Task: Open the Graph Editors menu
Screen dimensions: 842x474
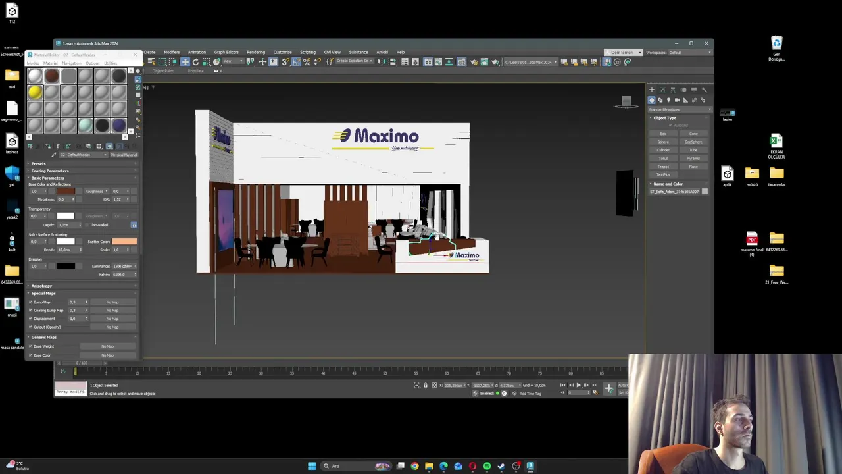Action: pyautogui.click(x=226, y=52)
